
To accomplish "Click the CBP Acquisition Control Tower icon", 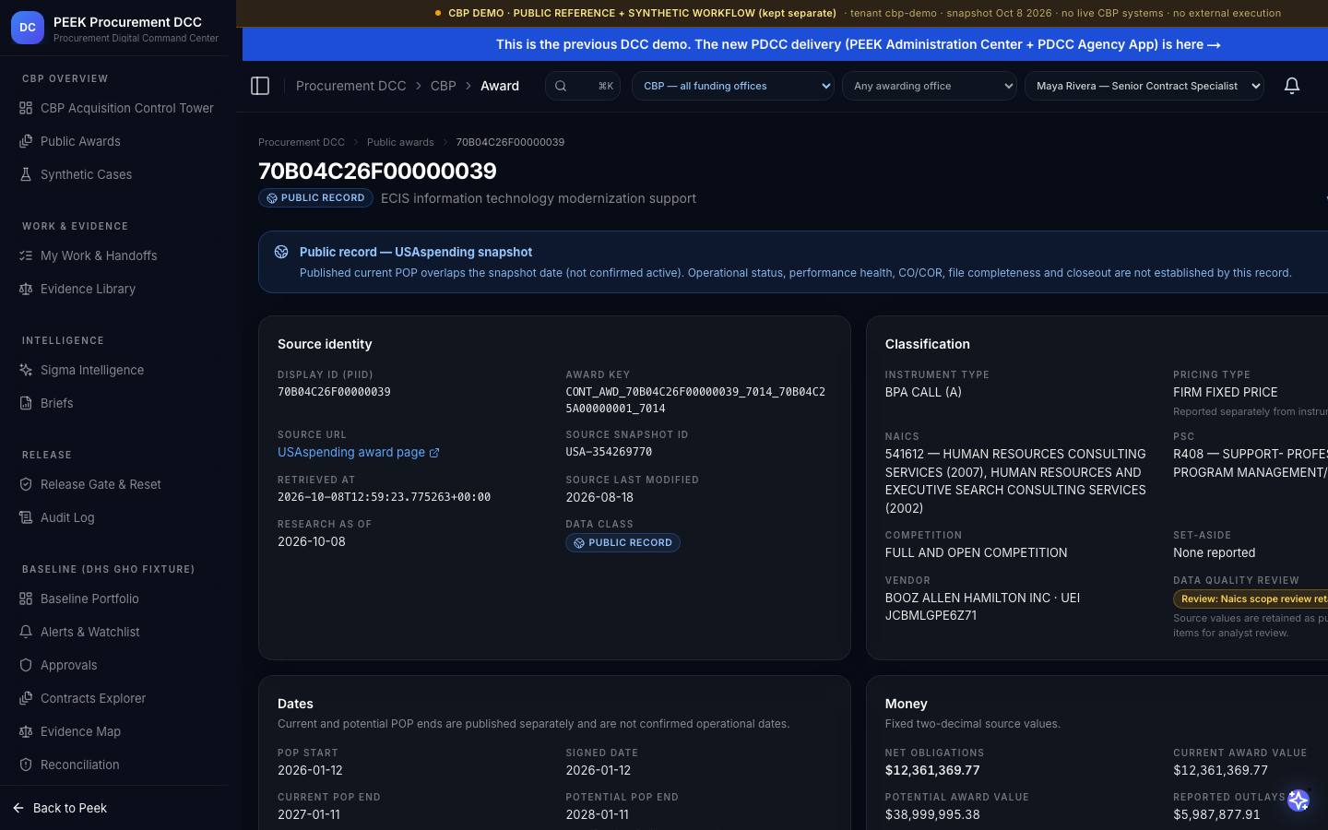I will (x=26, y=108).
